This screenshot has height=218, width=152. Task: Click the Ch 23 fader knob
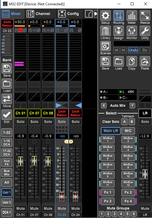coord(62,197)
